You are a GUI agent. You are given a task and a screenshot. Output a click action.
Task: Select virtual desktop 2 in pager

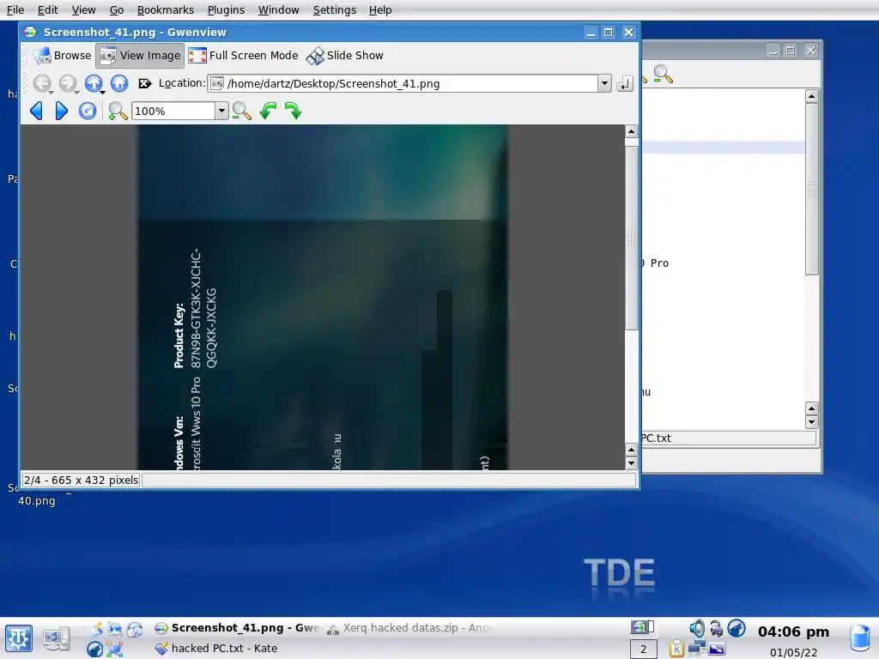tap(644, 649)
